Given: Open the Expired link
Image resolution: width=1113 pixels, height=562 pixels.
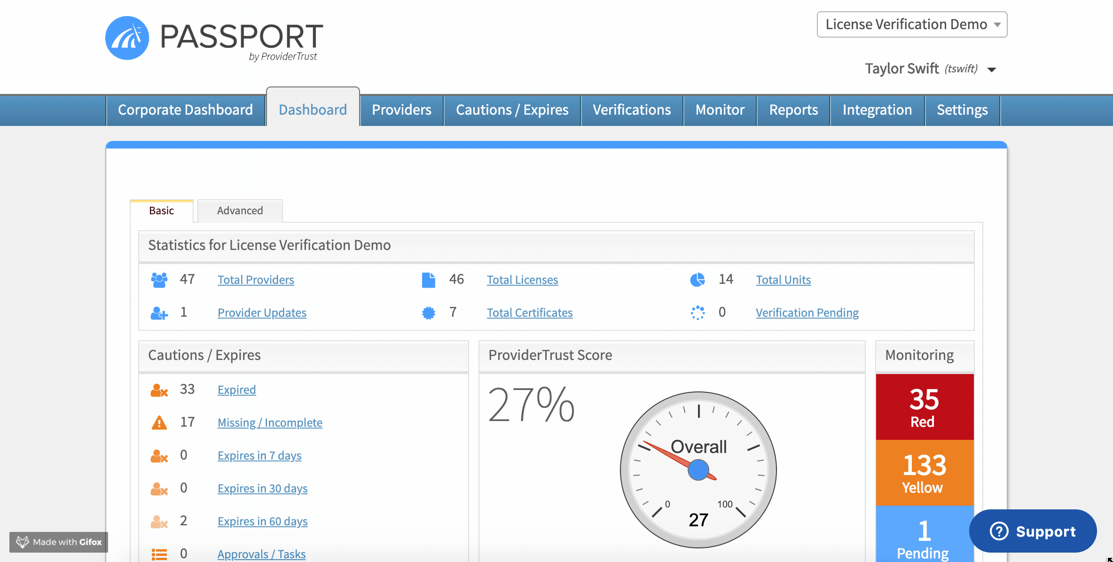Looking at the screenshot, I should pyautogui.click(x=236, y=390).
